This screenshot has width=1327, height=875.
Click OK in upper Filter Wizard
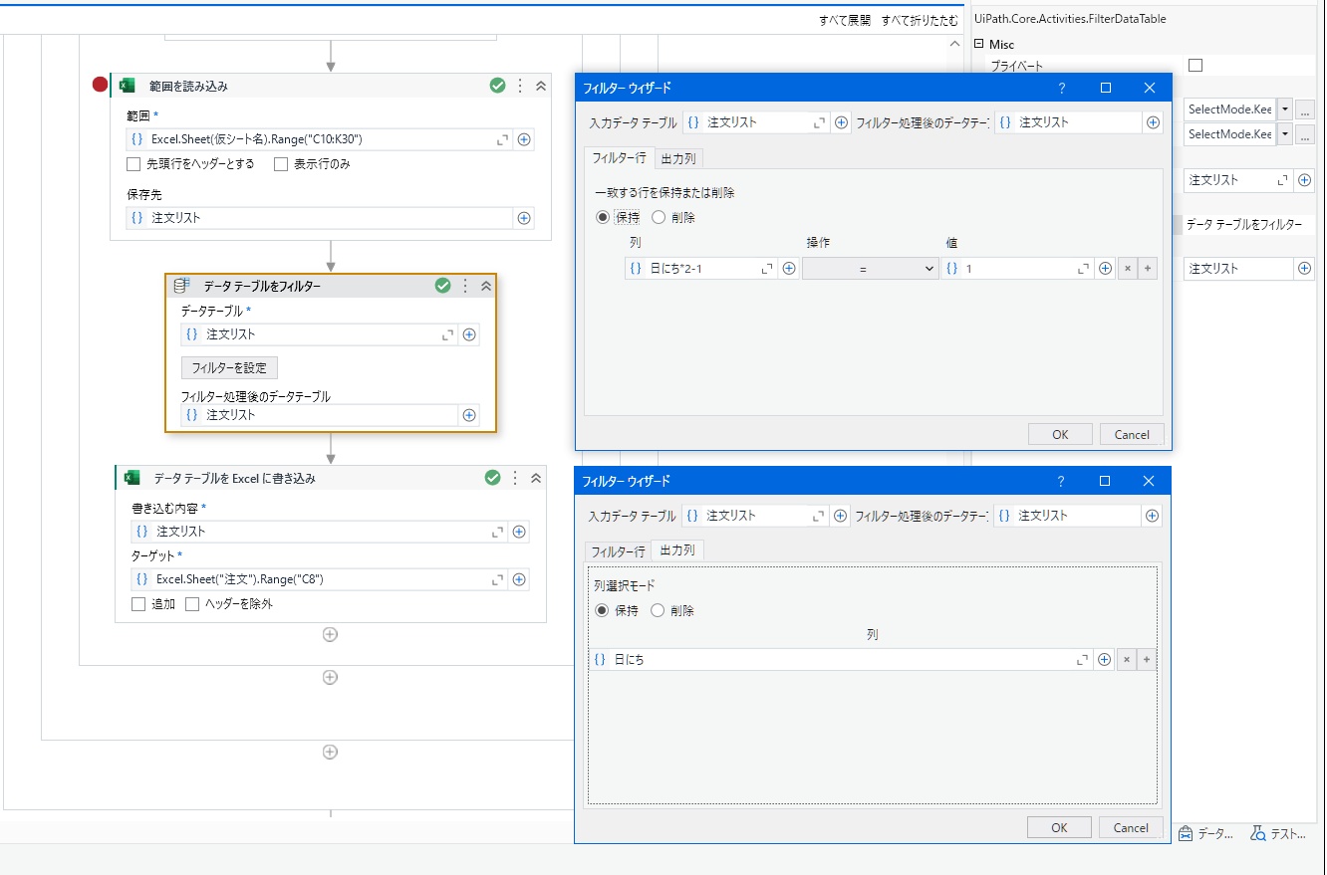pos(1060,434)
